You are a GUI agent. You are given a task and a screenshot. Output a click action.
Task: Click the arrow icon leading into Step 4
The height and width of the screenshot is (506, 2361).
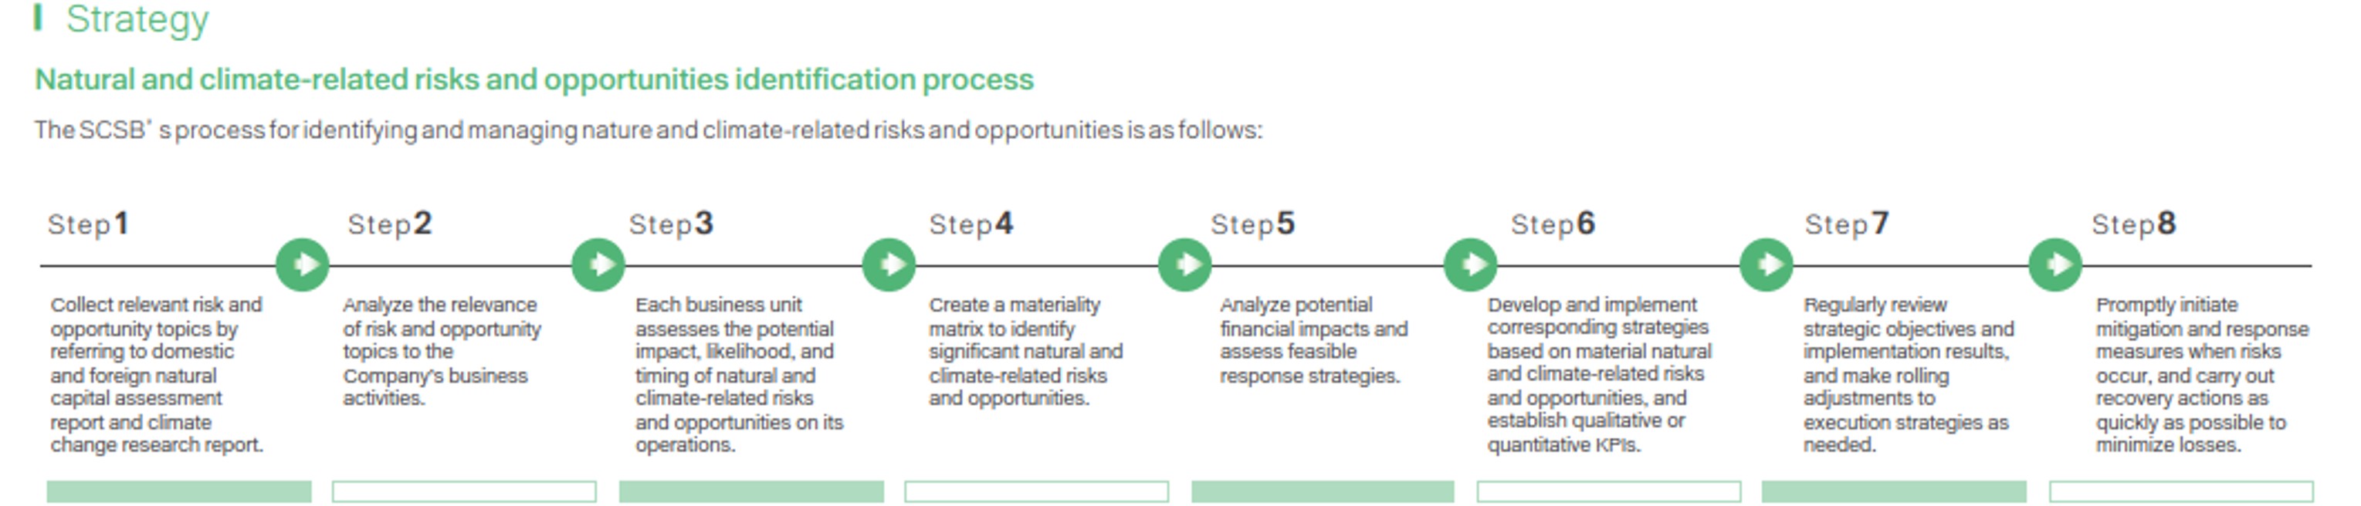889,265
